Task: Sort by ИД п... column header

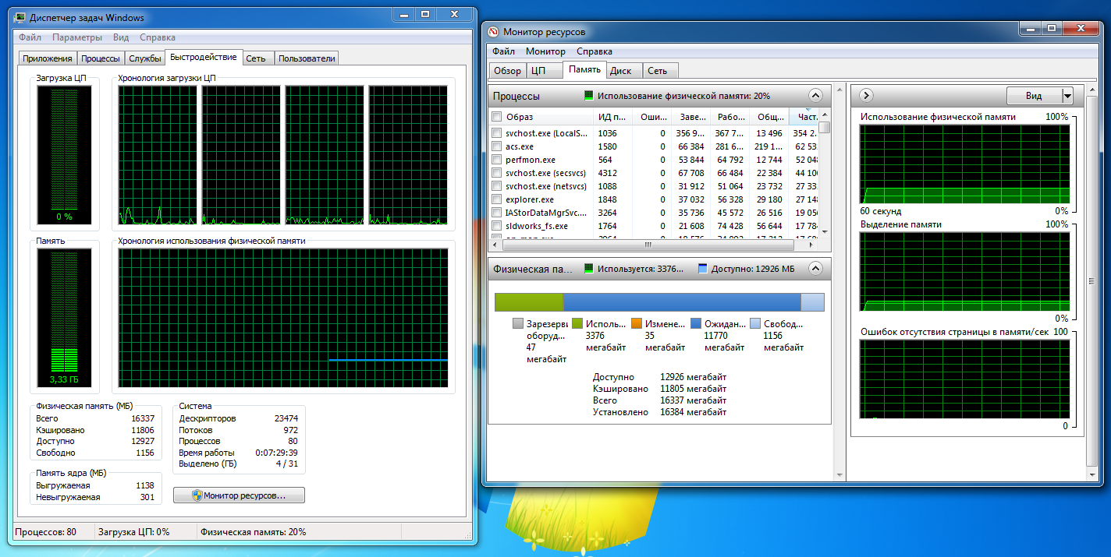Action: pyautogui.click(x=612, y=117)
